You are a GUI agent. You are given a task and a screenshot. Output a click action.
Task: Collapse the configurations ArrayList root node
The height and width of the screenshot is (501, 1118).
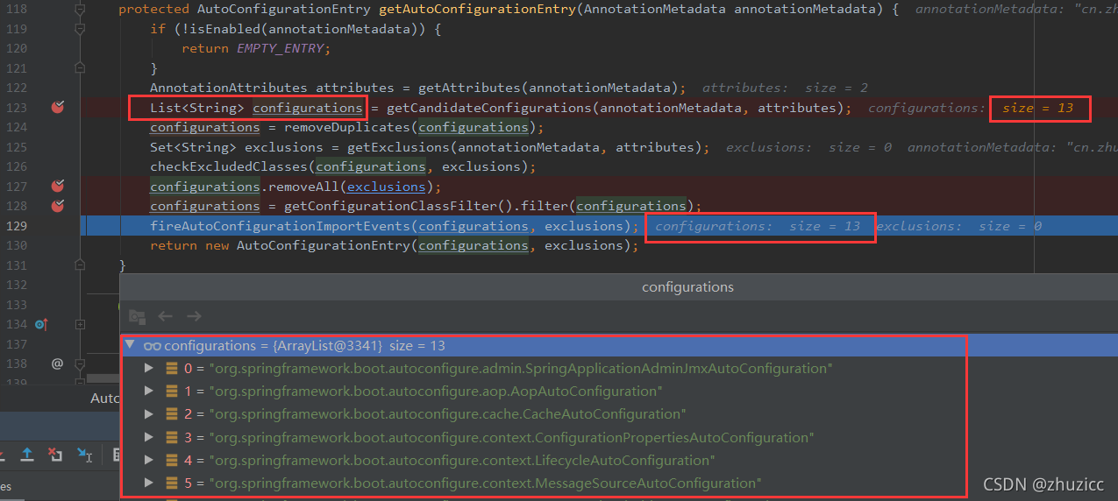click(131, 345)
